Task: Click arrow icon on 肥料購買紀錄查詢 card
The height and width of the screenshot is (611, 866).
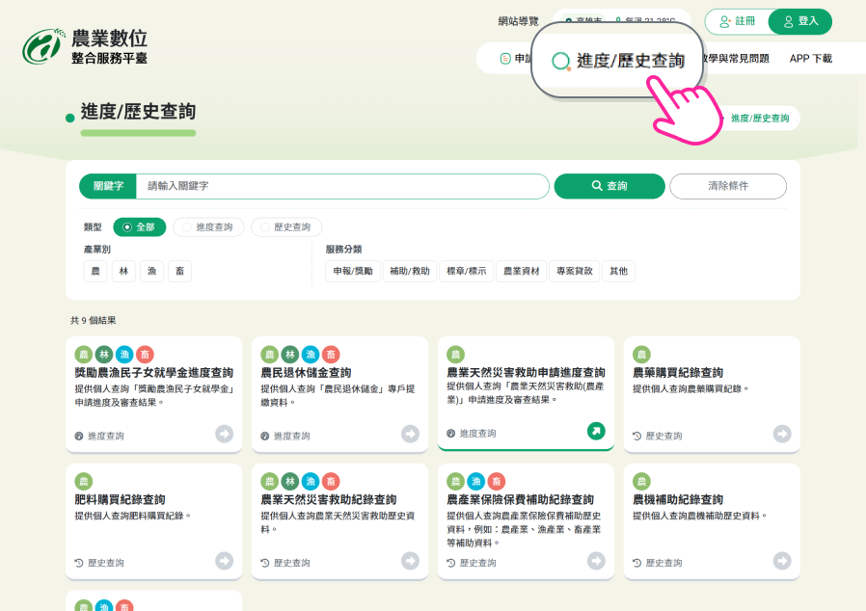Action: coord(224,561)
